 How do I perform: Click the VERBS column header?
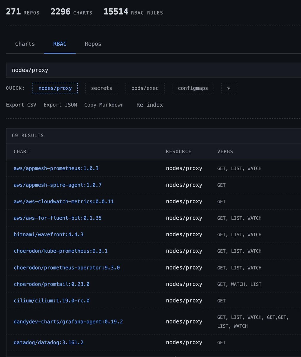pos(225,152)
